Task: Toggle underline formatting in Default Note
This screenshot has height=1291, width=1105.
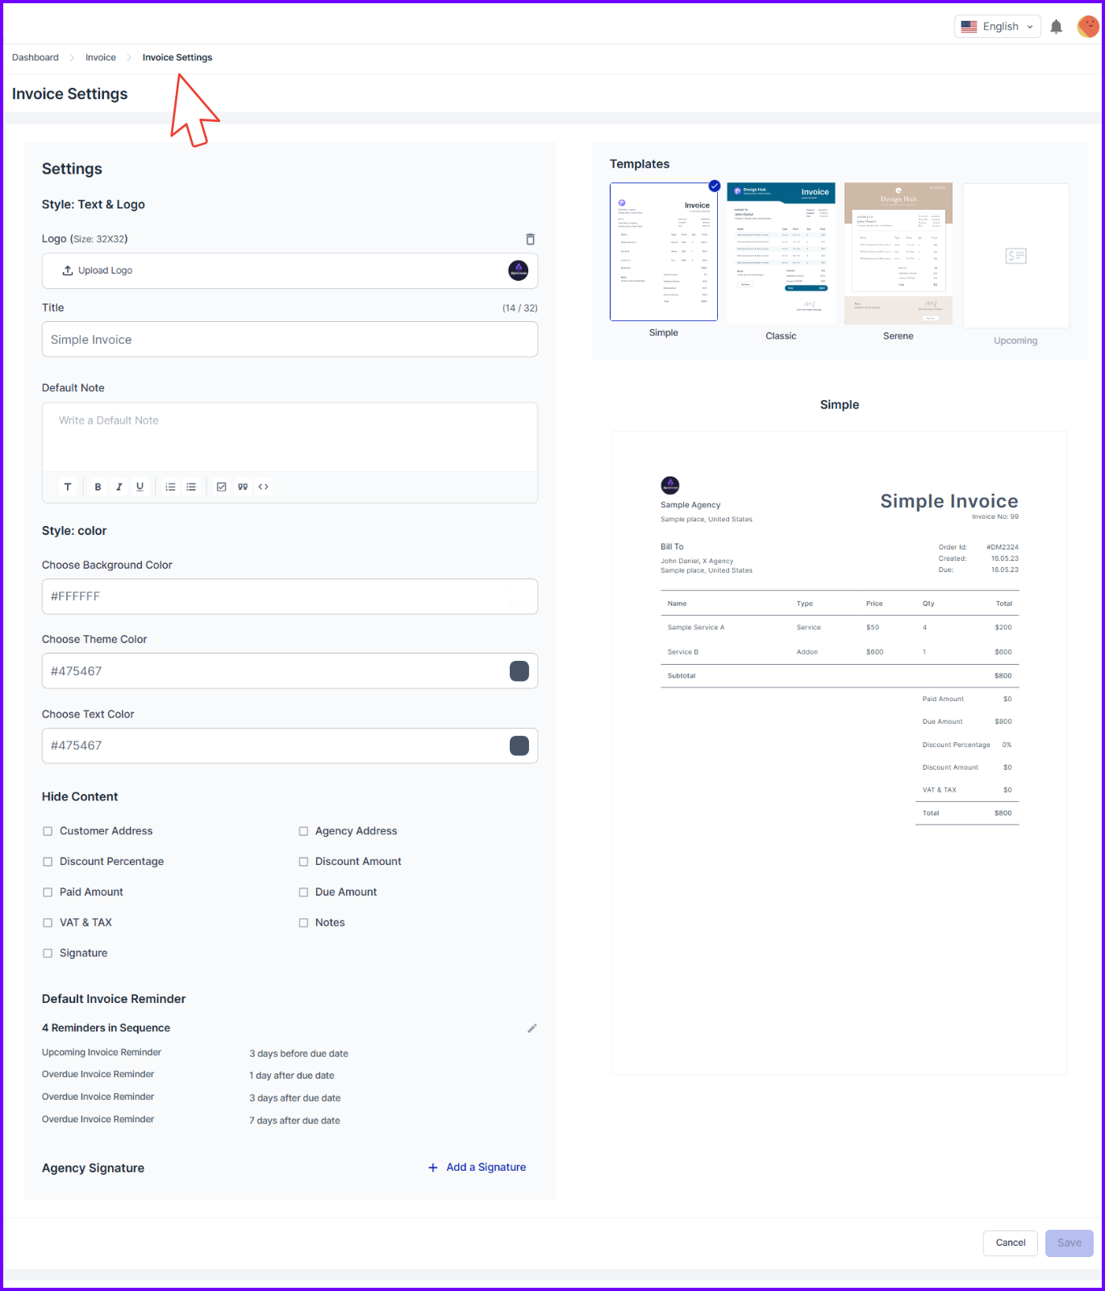Action: [140, 487]
